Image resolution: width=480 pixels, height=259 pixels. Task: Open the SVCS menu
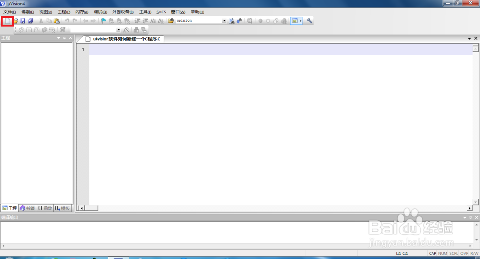click(161, 12)
